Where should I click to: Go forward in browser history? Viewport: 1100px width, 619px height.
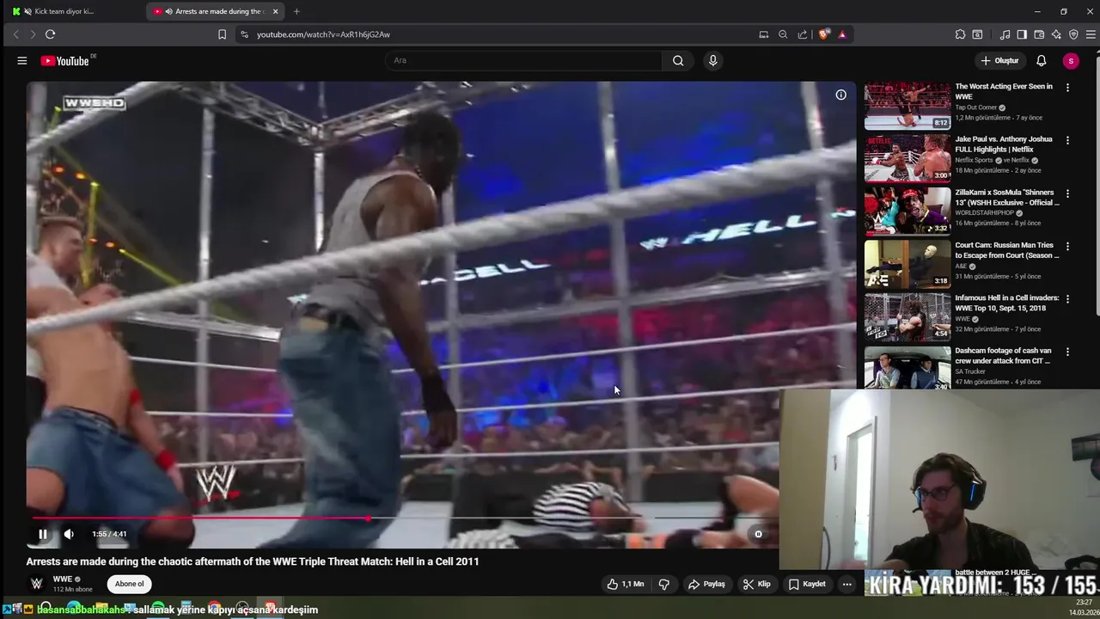33,34
